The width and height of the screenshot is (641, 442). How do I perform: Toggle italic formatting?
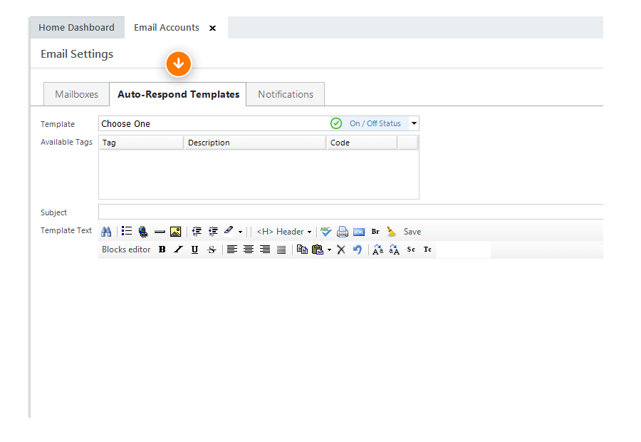pyautogui.click(x=178, y=250)
